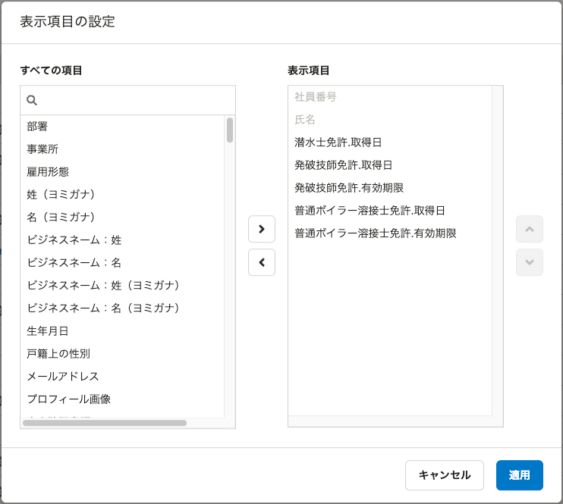Viewport: 563px width, 504px height.
Task: Click the left list horizontal scrollbar
Action: click(105, 423)
